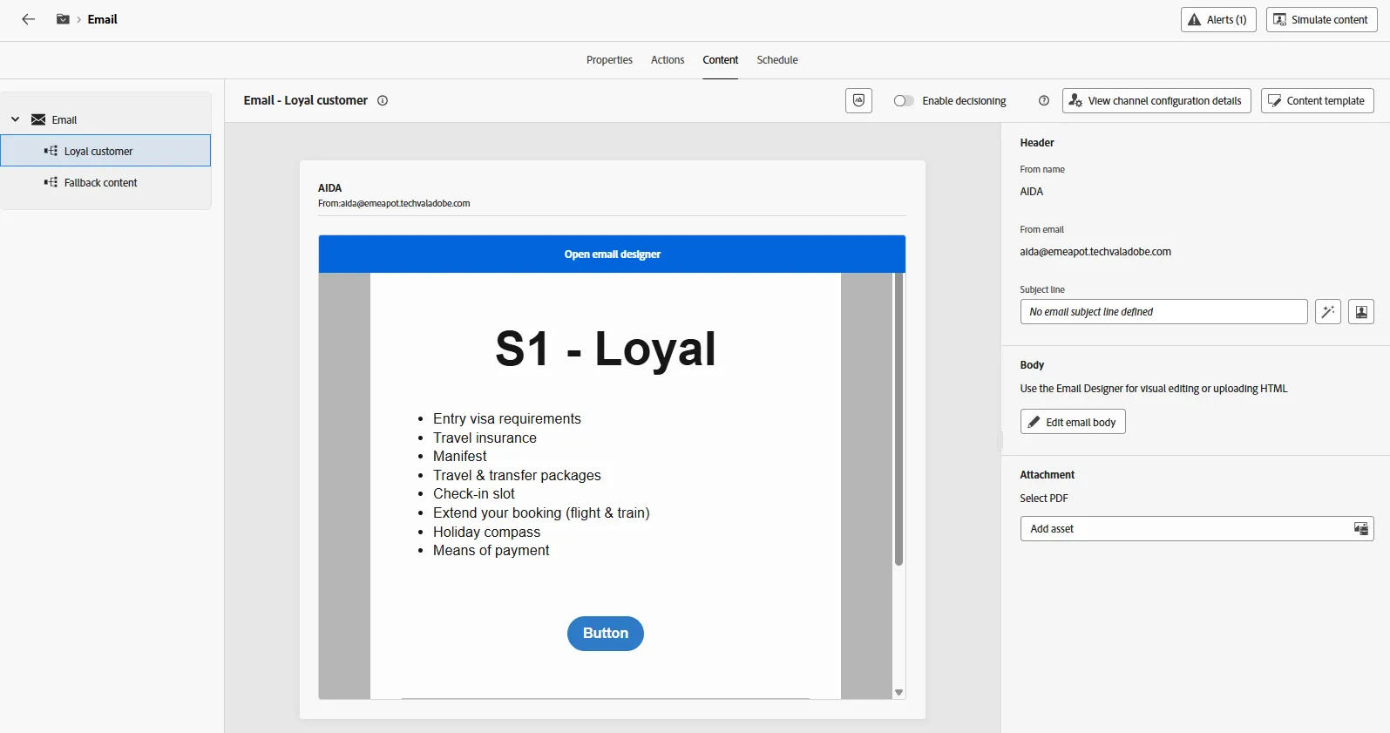Switch to the Actions tab
This screenshot has width=1390, height=733.
pyautogui.click(x=668, y=60)
